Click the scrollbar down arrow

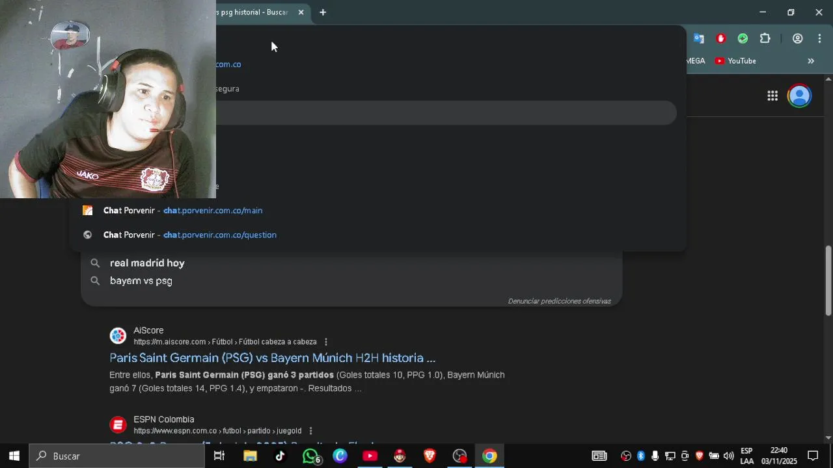(828, 437)
